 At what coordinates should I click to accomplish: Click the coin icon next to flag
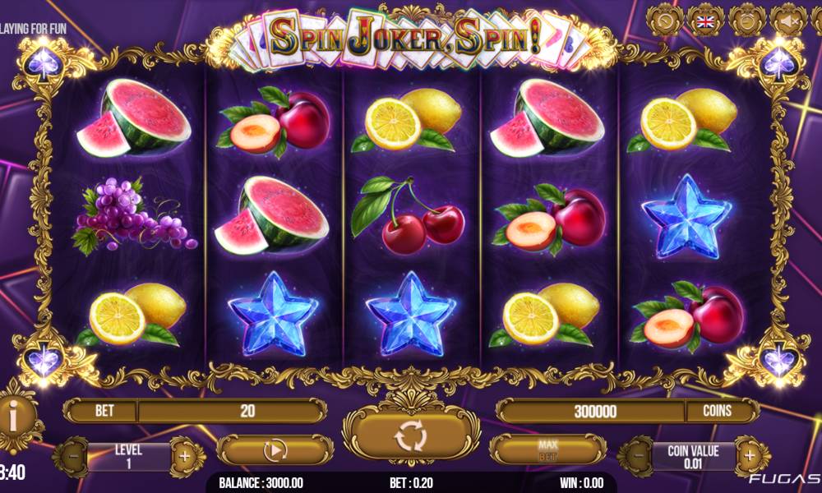[x=746, y=21]
